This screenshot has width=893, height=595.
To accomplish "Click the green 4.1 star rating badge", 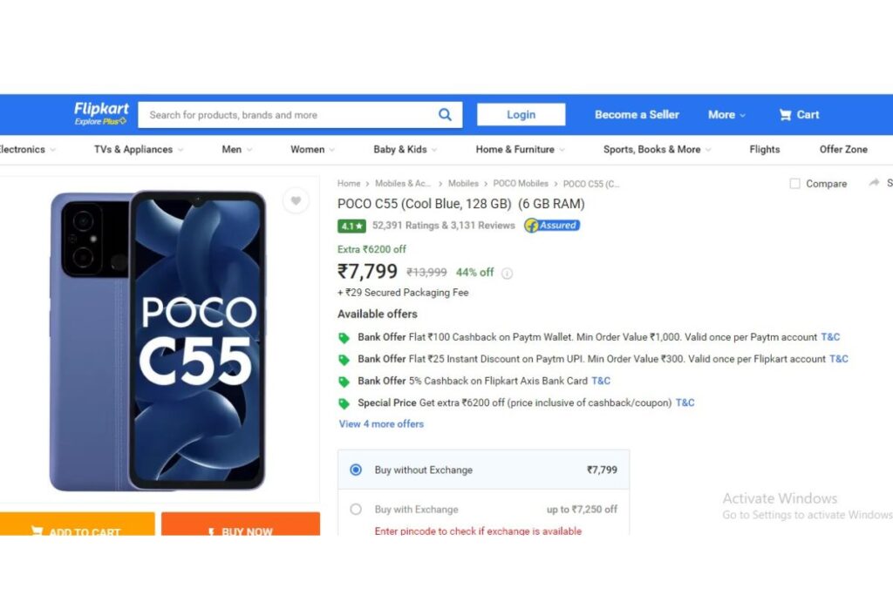I will [351, 226].
